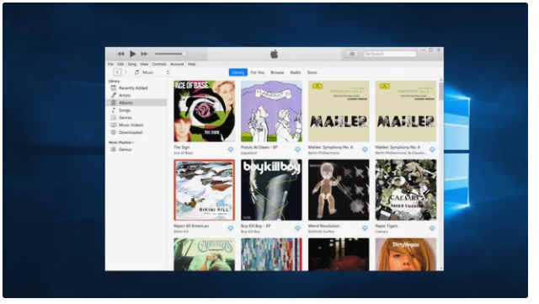This screenshot has height=304, width=539.
Task: Open the Controls menu
Action: 159,64
